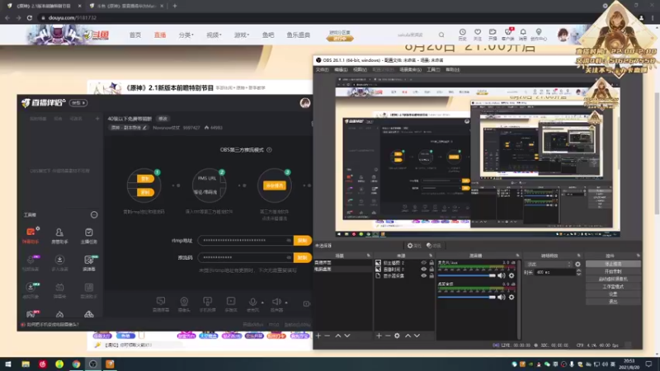The height and width of the screenshot is (371, 660).
Task: Open settings gear for second mixer channel
Action: click(x=511, y=297)
